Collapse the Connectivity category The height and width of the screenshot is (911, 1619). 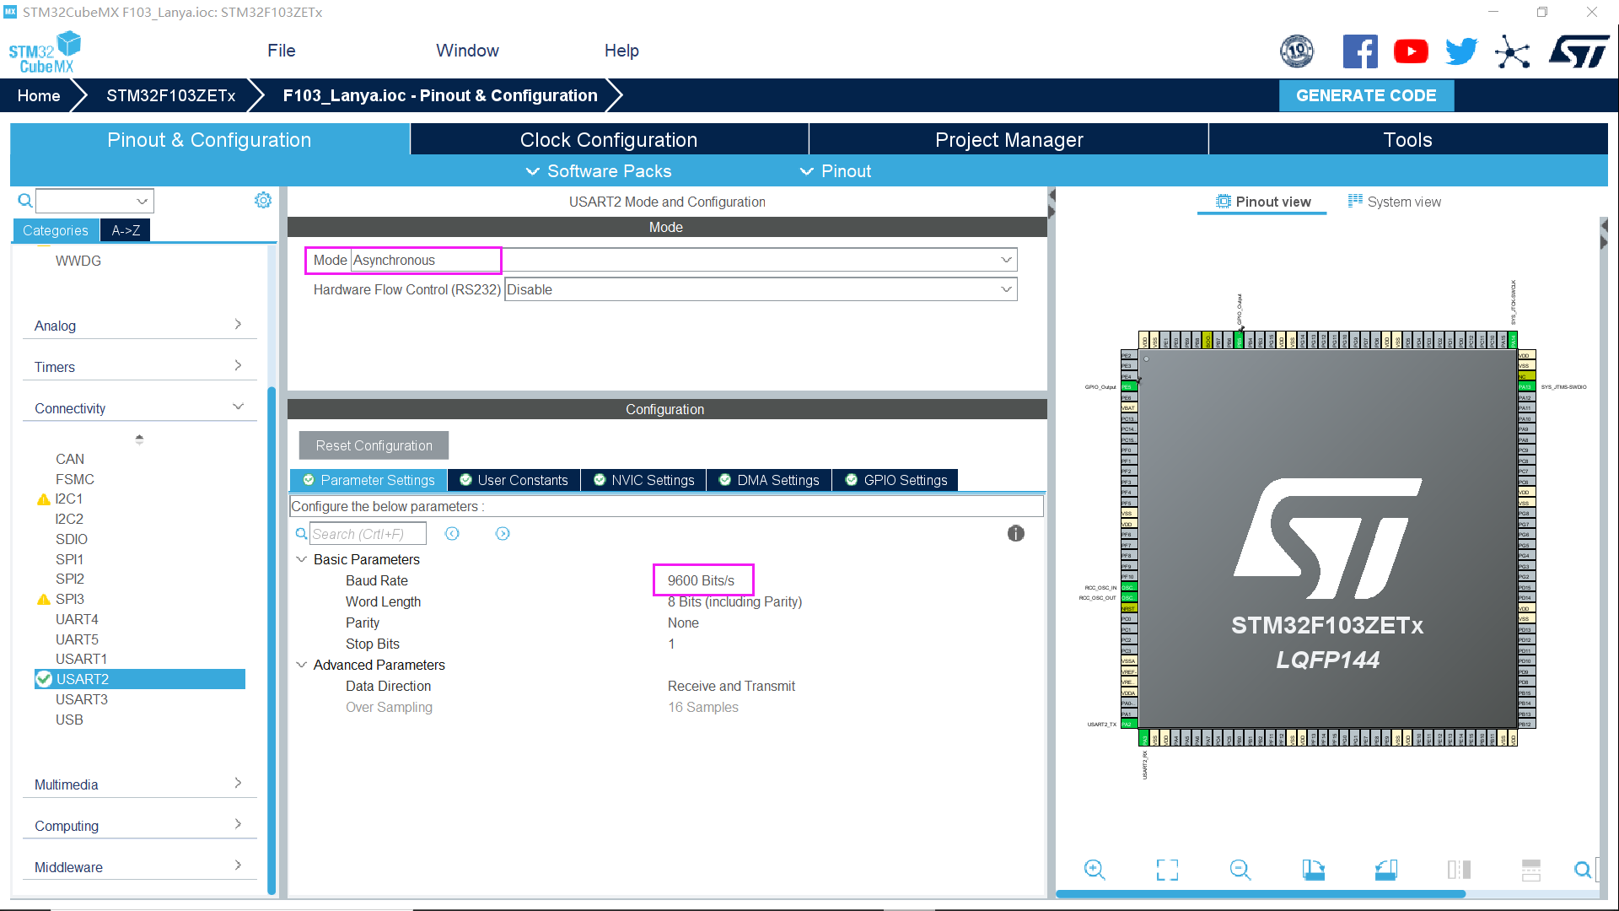pos(139,408)
